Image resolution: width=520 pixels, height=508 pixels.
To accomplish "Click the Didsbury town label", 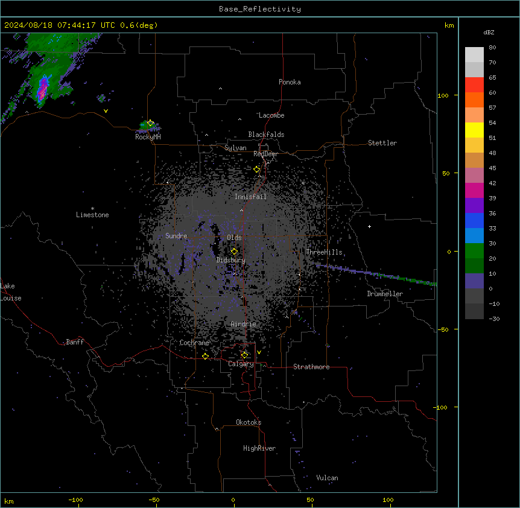I will tap(231, 260).
